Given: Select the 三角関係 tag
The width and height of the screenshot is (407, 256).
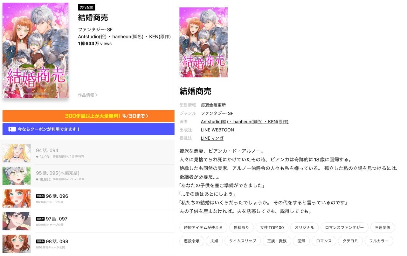Looking at the screenshot, I should (x=383, y=227).
